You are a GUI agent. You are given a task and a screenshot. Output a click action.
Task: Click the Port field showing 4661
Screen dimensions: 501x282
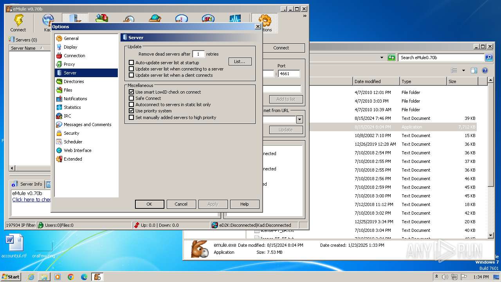289,74
